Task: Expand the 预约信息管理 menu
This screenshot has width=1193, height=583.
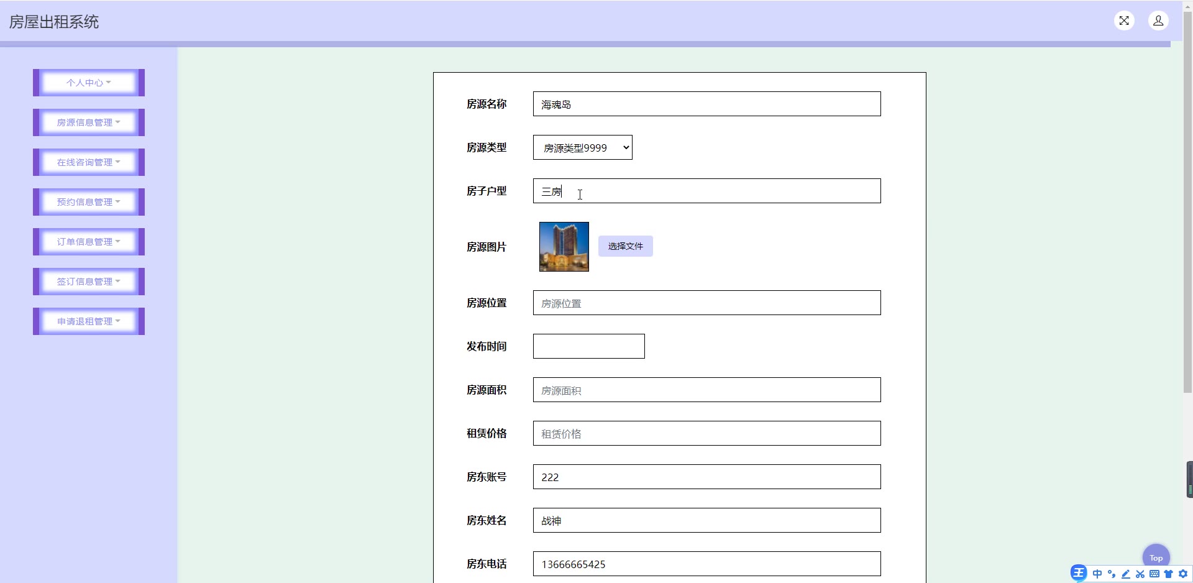Action: point(89,202)
